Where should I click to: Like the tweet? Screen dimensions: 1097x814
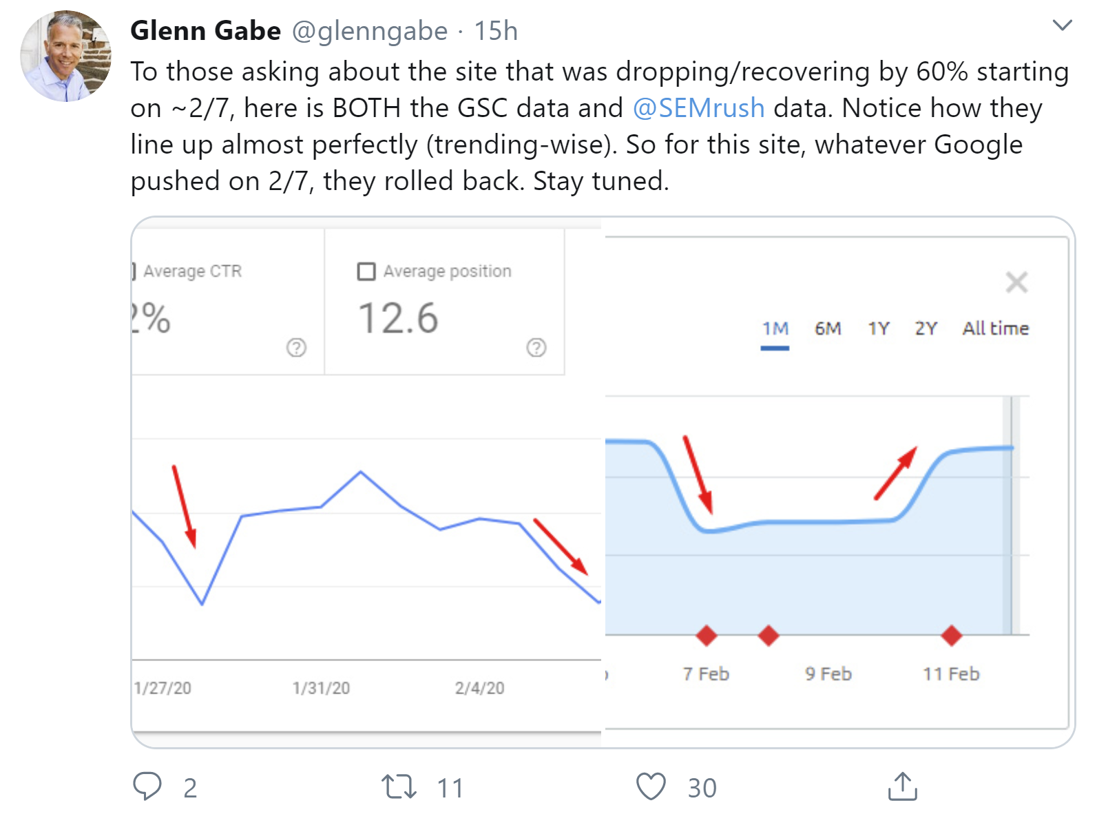point(651,785)
